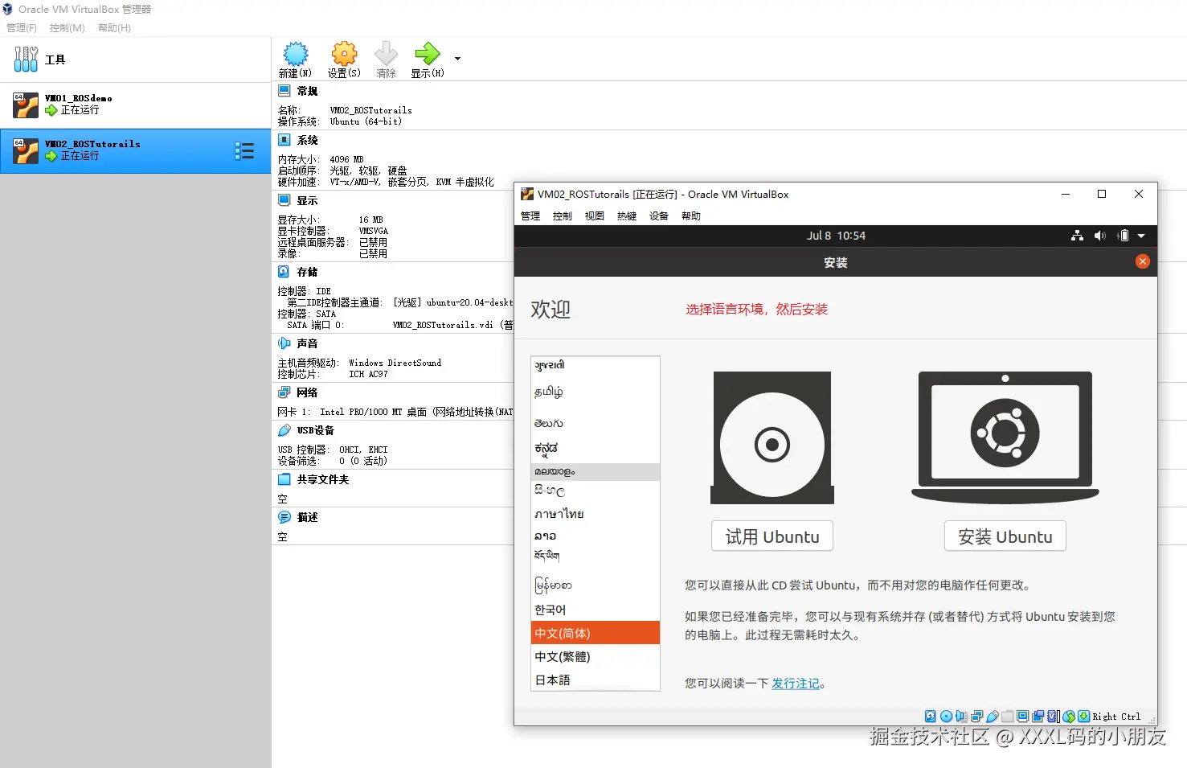The width and height of the screenshot is (1187, 768).
Task: Click the 试用 Ubuntu button
Action: (x=772, y=536)
